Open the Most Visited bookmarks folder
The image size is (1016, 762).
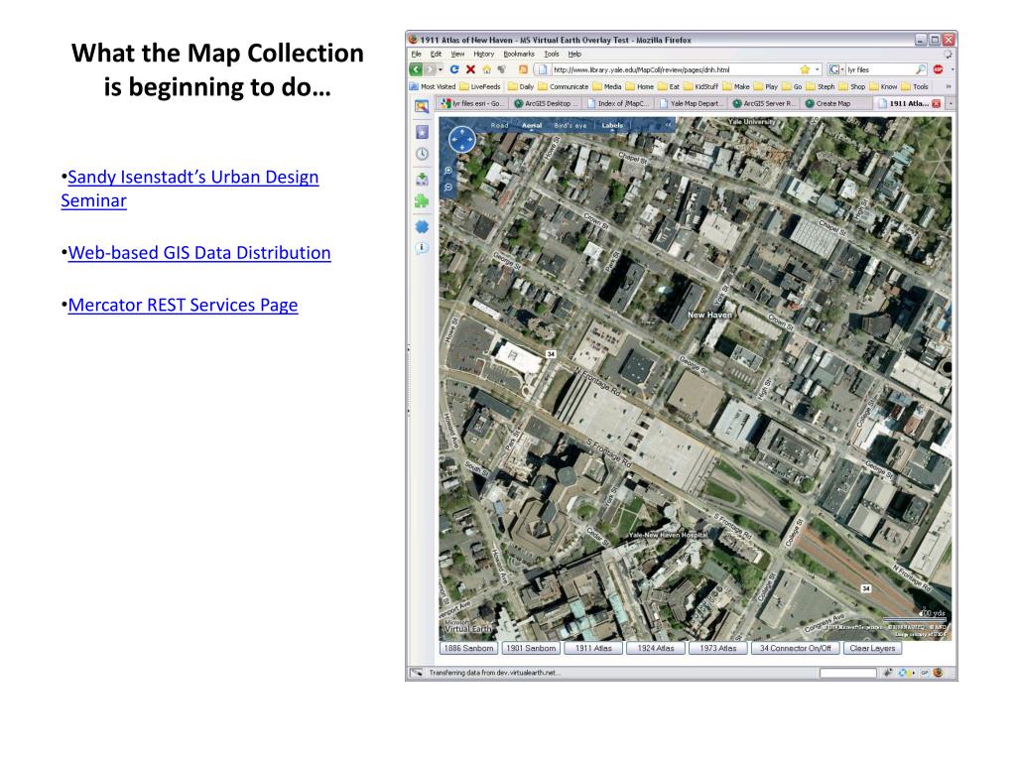433,86
